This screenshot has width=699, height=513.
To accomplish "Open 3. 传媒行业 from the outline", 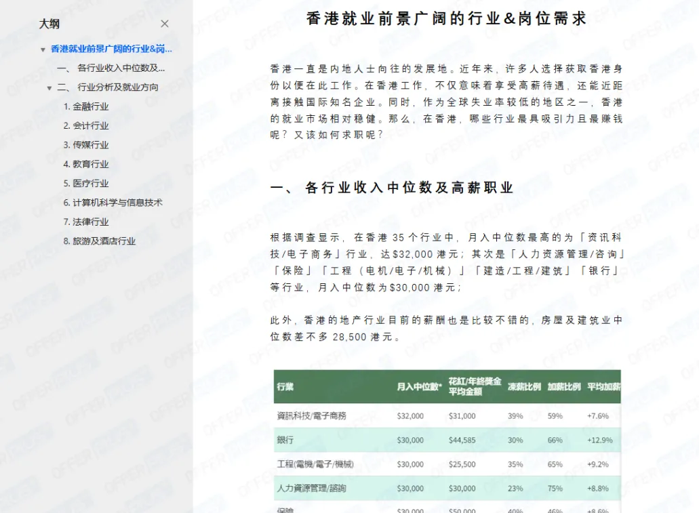I will [87, 144].
